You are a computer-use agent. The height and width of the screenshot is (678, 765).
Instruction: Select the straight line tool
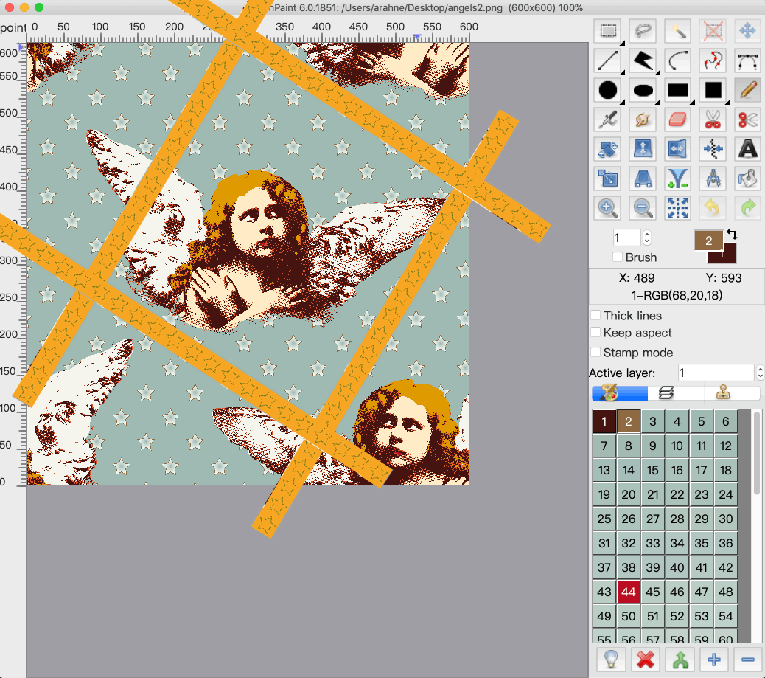click(608, 61)
